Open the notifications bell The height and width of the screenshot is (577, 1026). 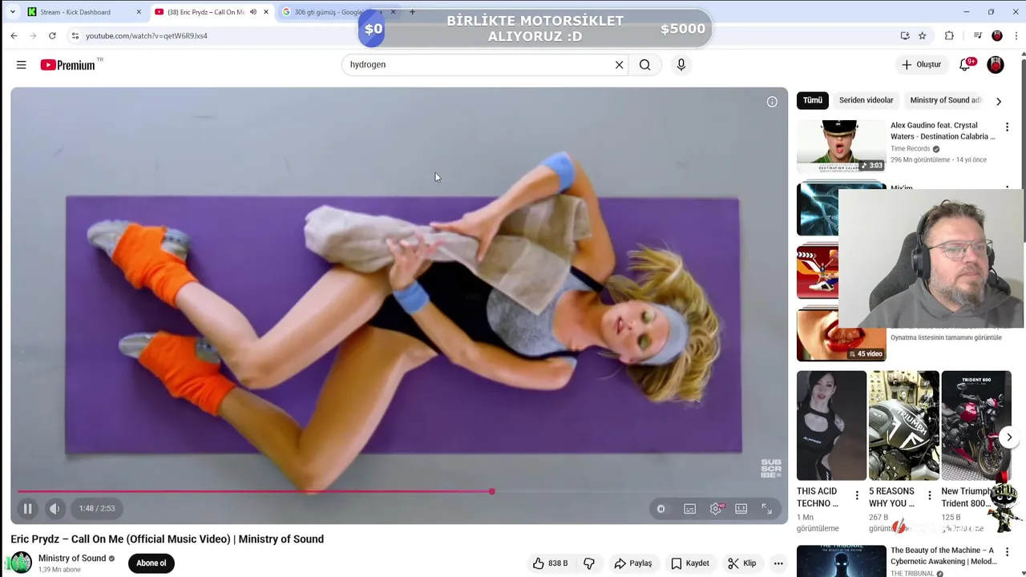pos(965,65)
